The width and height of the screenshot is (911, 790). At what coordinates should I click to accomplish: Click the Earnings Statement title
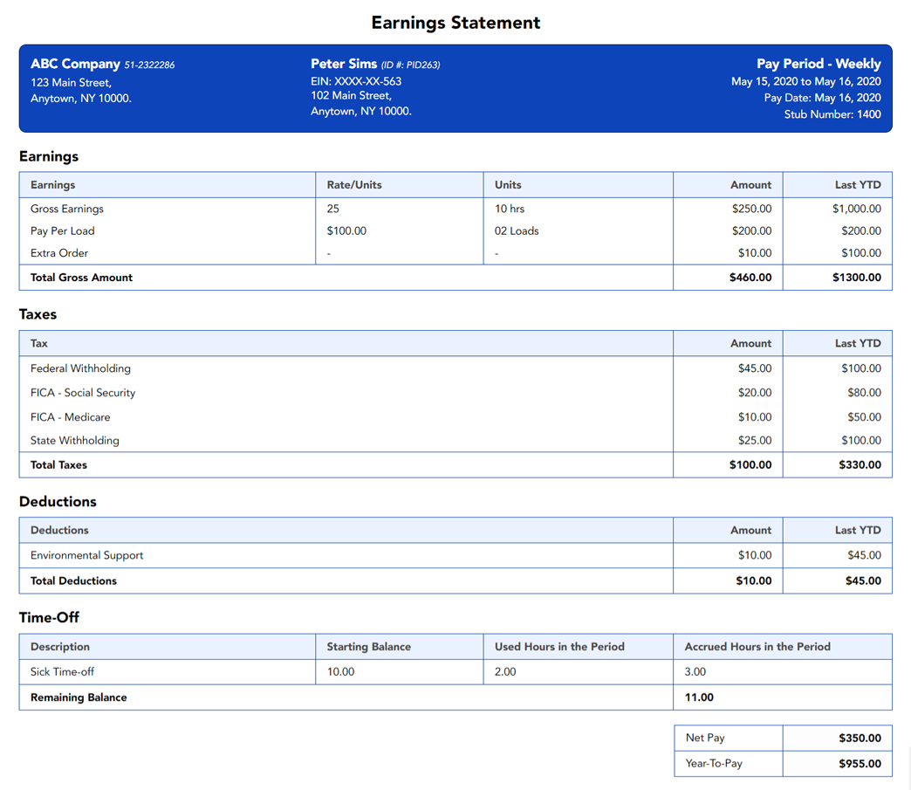pos(455,23)
